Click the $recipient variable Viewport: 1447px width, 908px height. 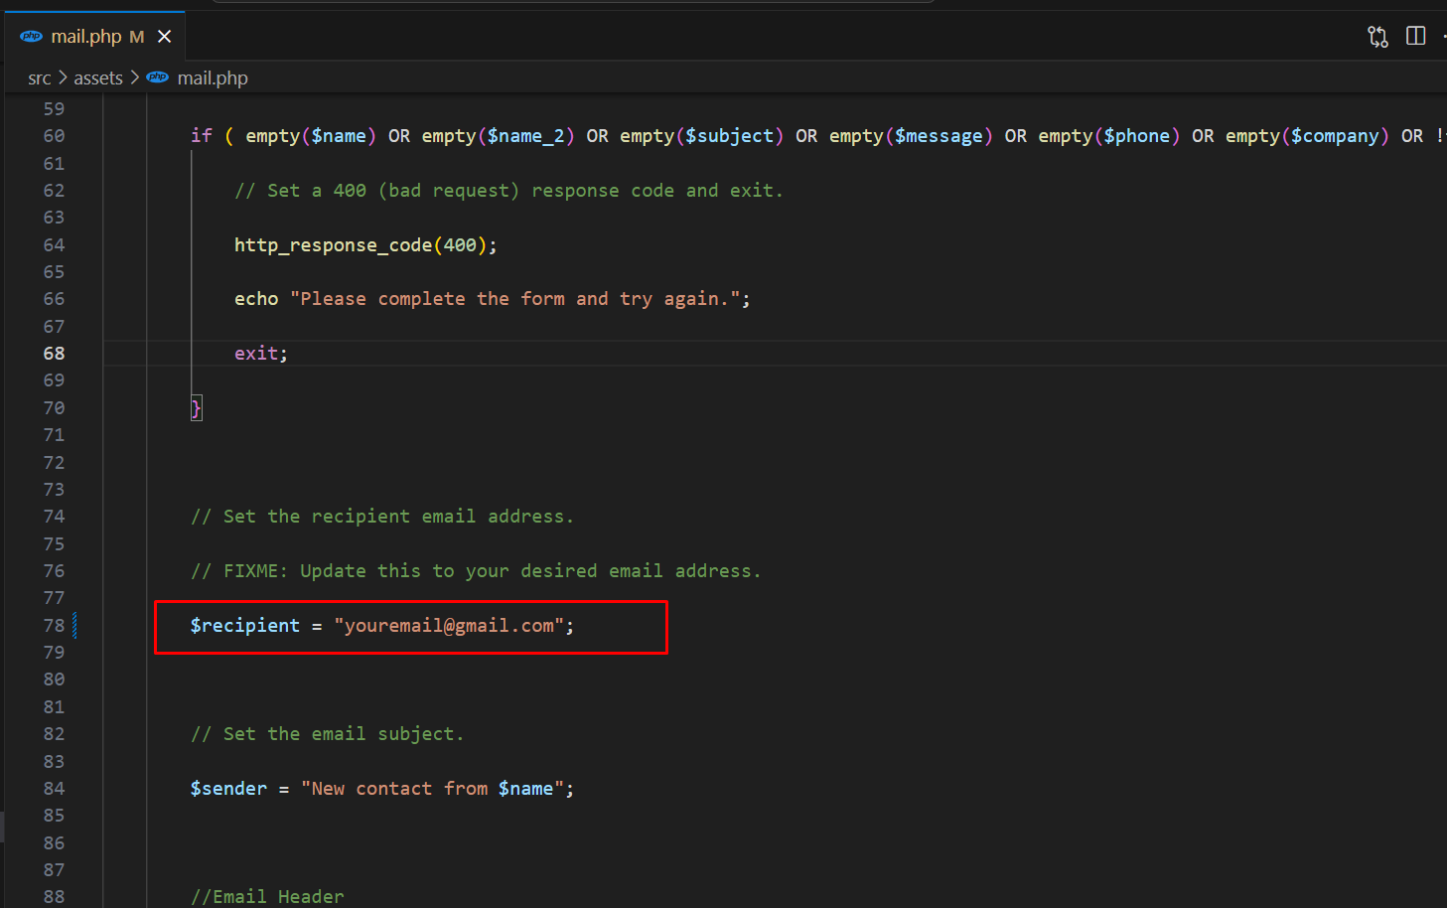(245, 626)
